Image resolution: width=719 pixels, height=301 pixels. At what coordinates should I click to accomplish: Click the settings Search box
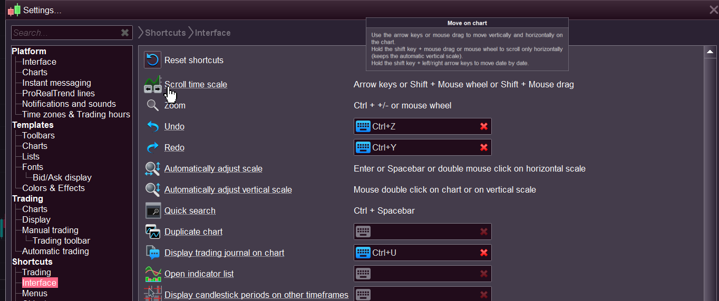coord(65,33)
